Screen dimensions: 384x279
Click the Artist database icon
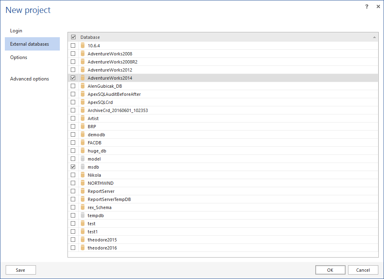pyautogui.click(x=83, y=118)
